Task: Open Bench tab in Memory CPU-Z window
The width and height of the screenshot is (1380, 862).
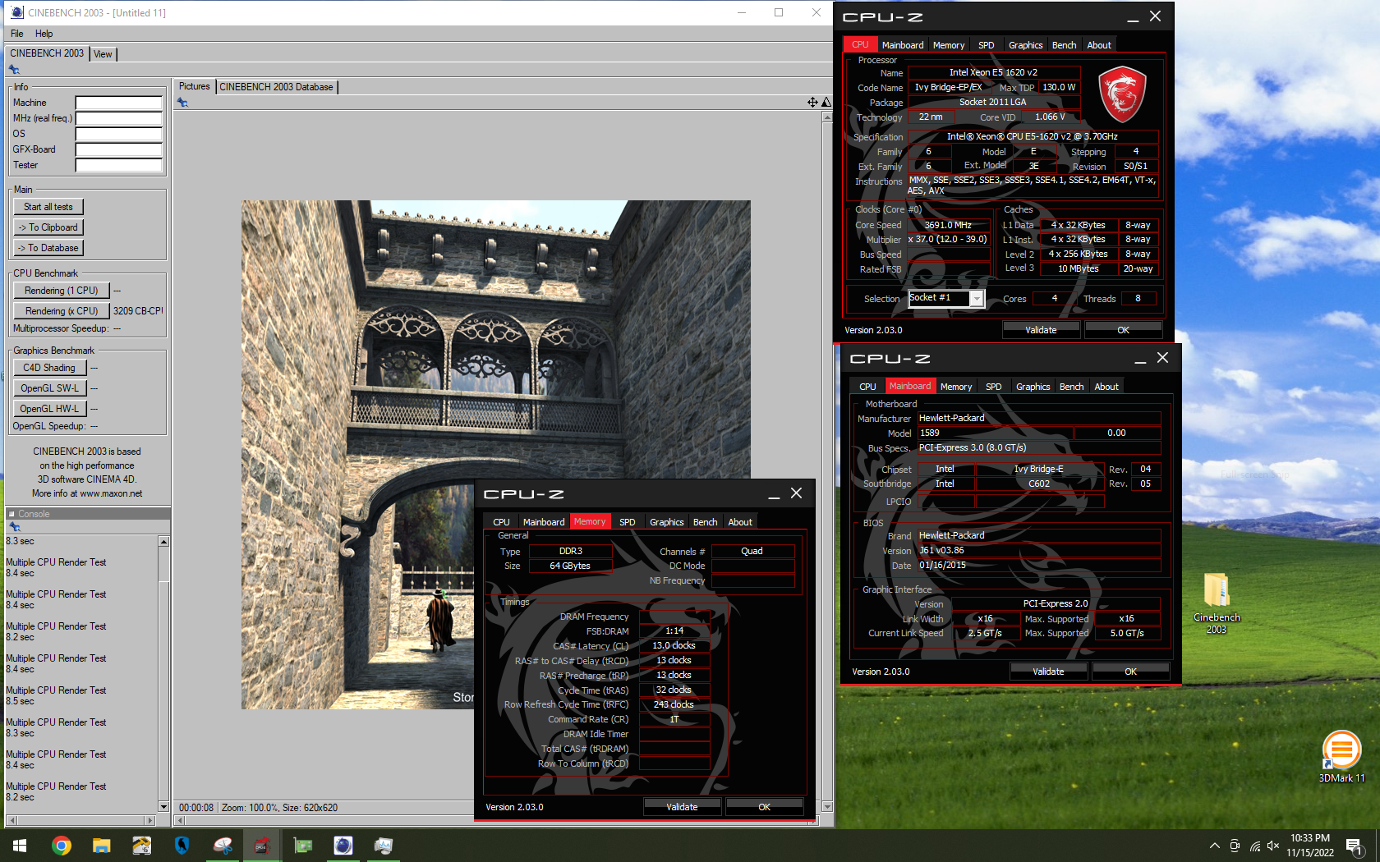Action: 705,522
